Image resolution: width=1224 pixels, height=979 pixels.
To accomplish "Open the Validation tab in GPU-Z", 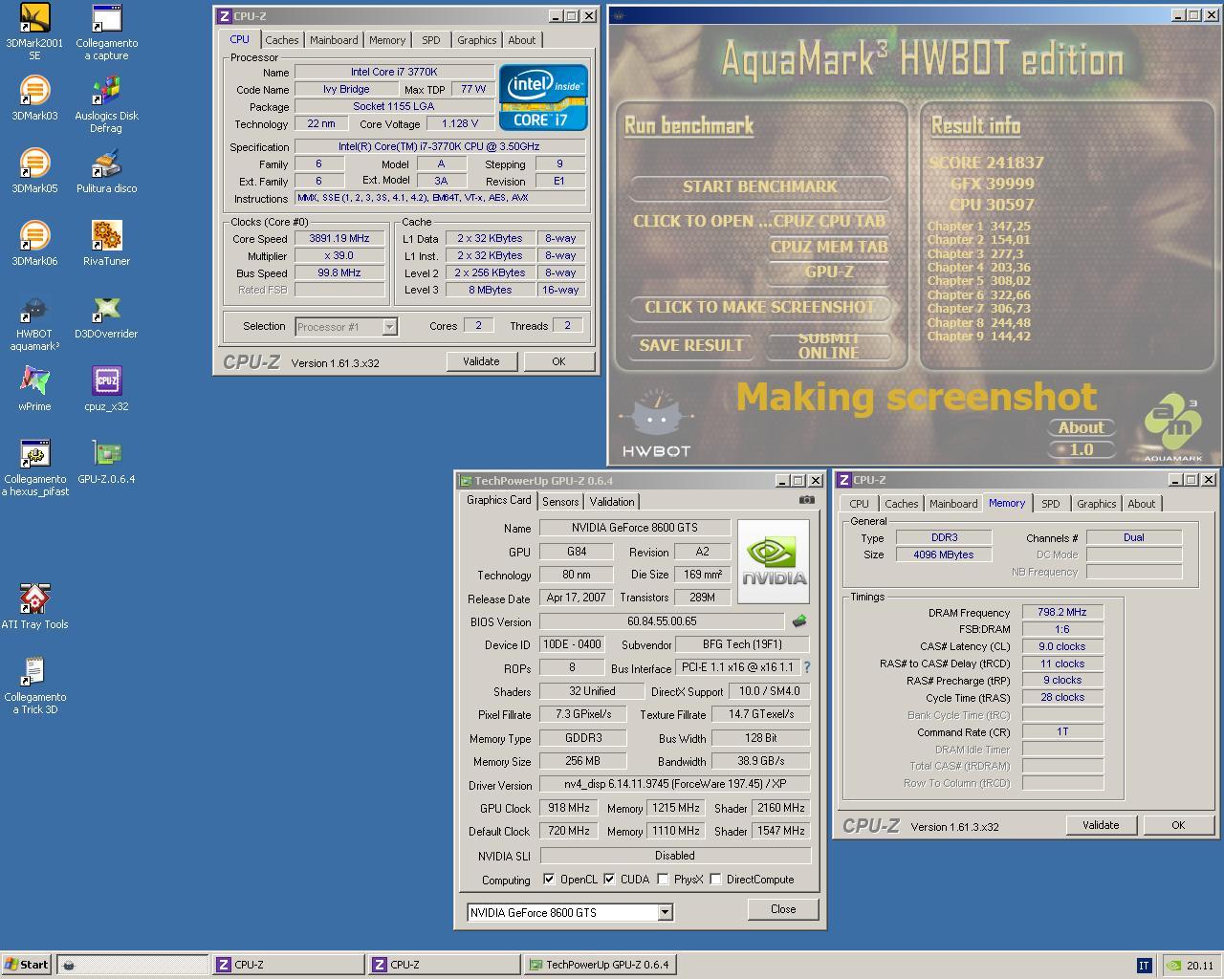I will pyautogui.click(x=612, y=502).
